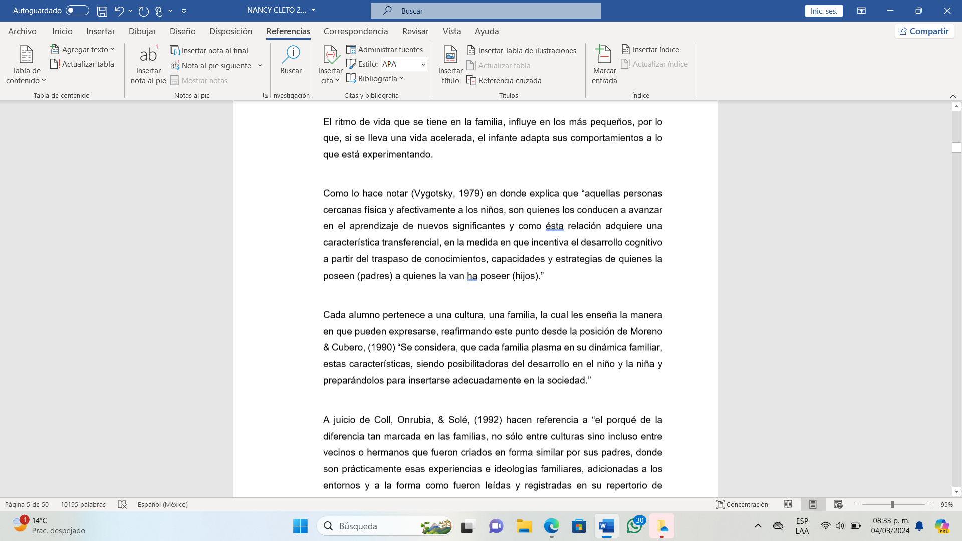This screenshot has height=541, width=962.
Task: Show hidden system tray icons
Action: 758,526
